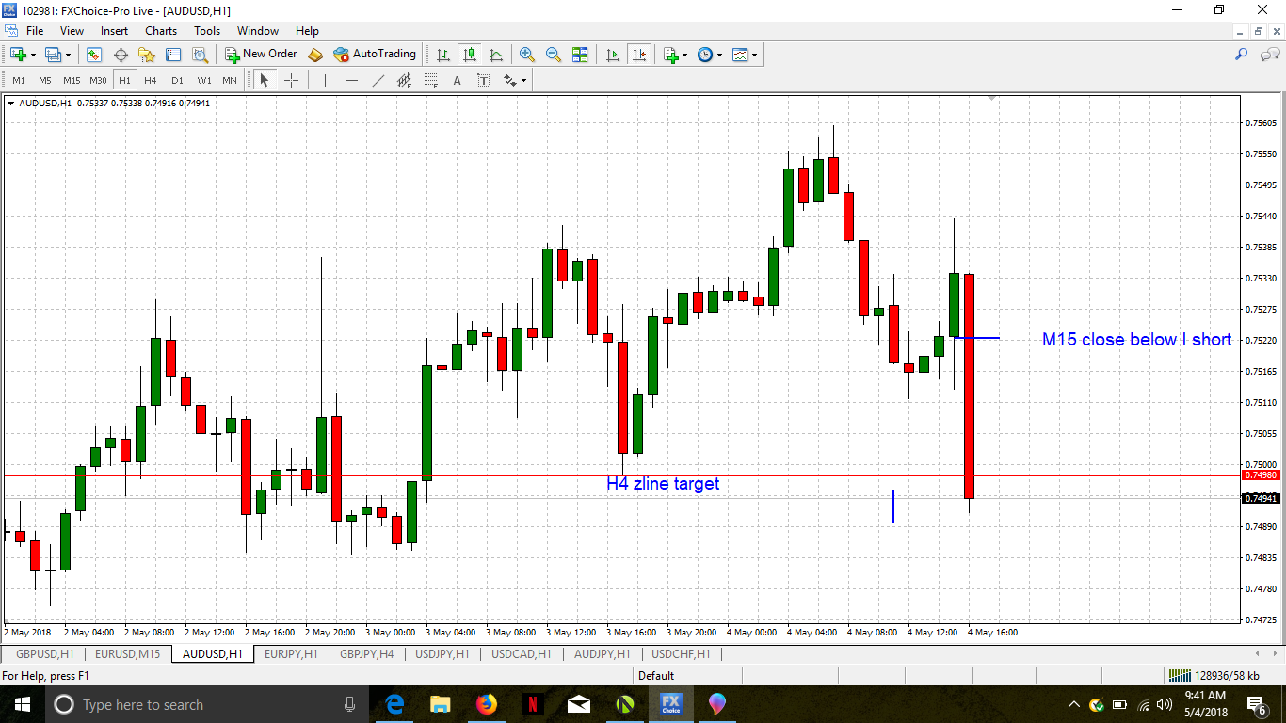Zoom in on the chart
Image resolution: width=1286 pixels, height=723 pixels.
(x=527, y=55)
